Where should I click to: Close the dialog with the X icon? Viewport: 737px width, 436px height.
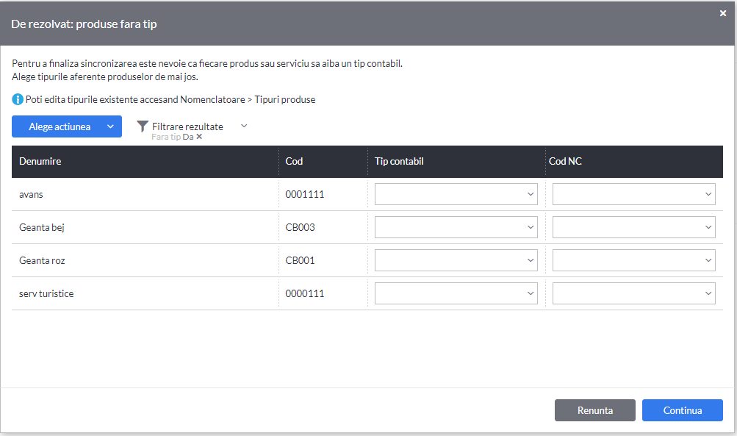pyautogui.click(x=723, y=13)
